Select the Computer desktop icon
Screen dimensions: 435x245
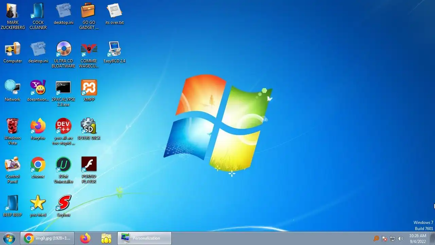13,52
